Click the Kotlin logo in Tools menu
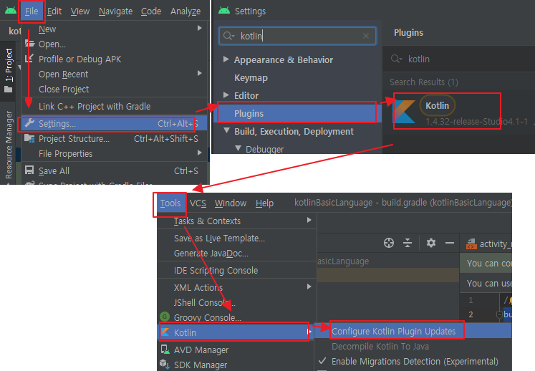This screenshot has height=371, width=535. [x=165, y=332]
